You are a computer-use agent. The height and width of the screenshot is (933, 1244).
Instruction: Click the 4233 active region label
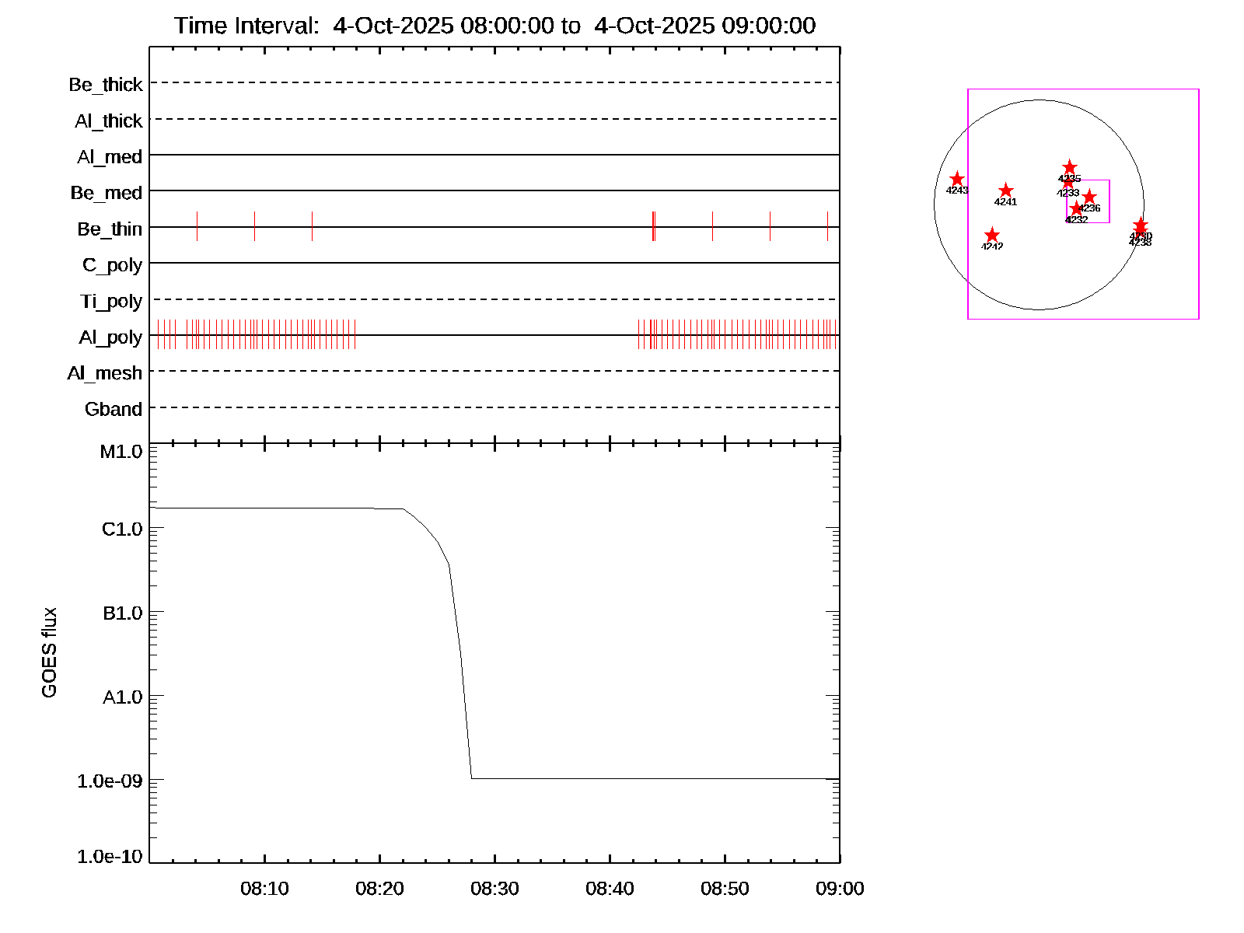point(1068,193)
